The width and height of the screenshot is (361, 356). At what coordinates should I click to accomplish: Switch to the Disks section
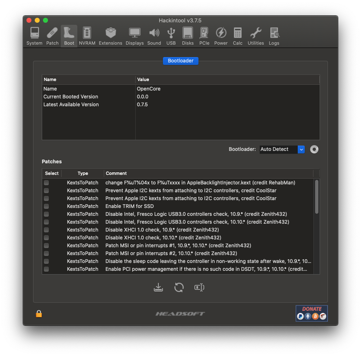pyautogui.click(x=187, y=36)
